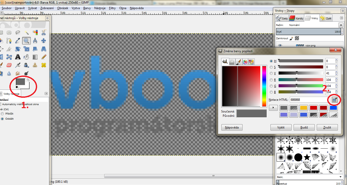
Task: Click the Budiž button
Action: (304, 127)
